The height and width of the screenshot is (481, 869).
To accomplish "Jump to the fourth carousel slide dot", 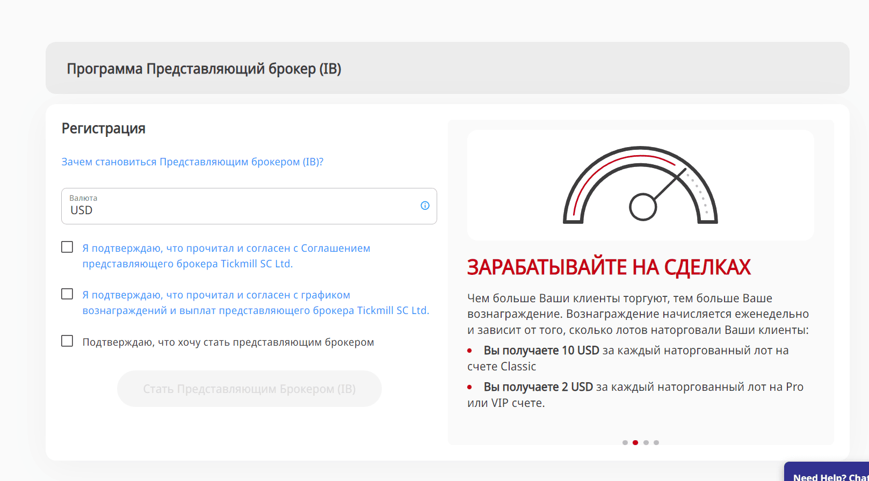I will click(656, 443).
